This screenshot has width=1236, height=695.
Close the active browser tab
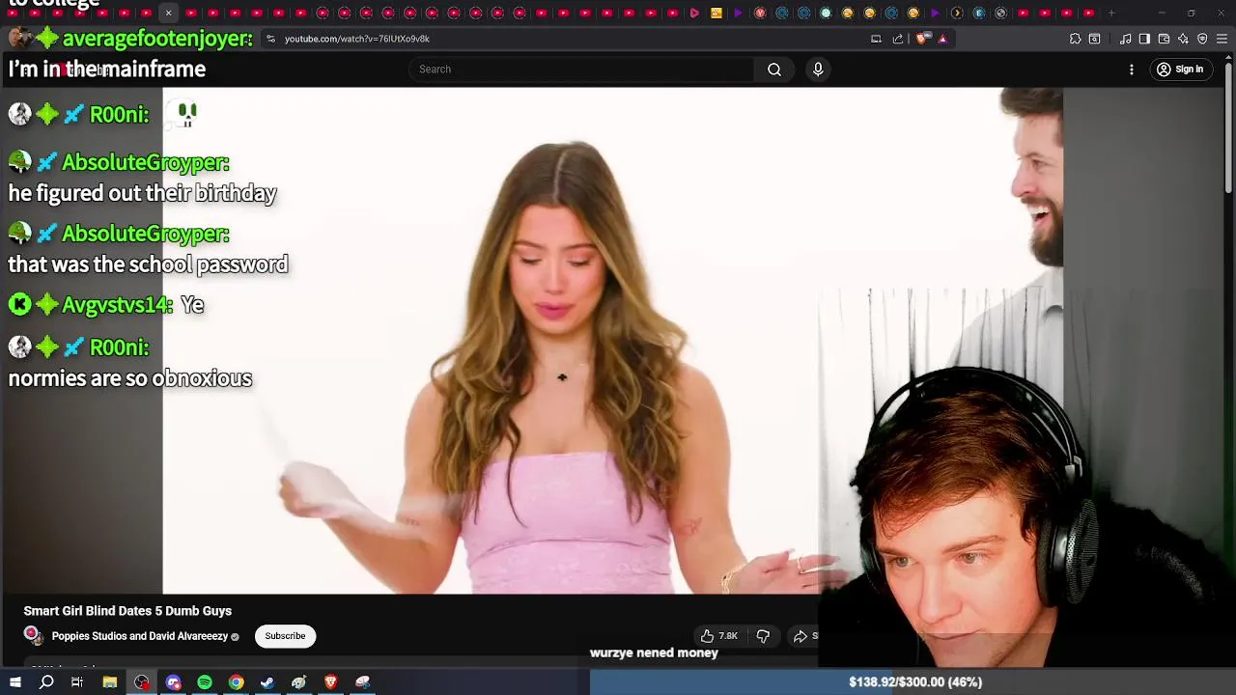(x=168, y=14)
